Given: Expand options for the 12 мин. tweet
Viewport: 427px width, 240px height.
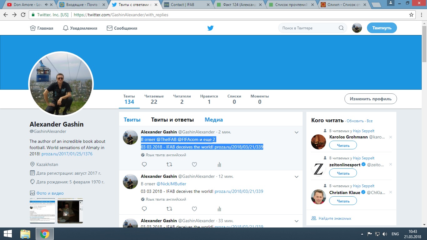Looking at the screenshot, I should [x=297, y=177].
